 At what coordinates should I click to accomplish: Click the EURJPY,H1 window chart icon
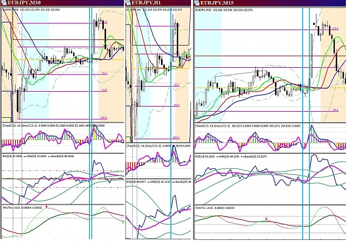(x=128, y=3)
